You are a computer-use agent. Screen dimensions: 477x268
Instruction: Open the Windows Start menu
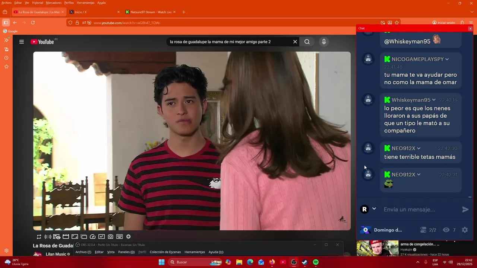click(161, 262)
